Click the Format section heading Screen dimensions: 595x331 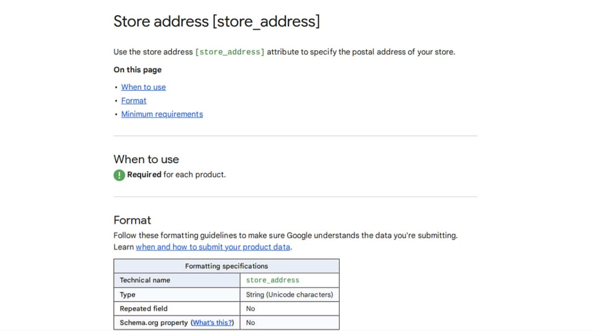click(x=132, y=220)
